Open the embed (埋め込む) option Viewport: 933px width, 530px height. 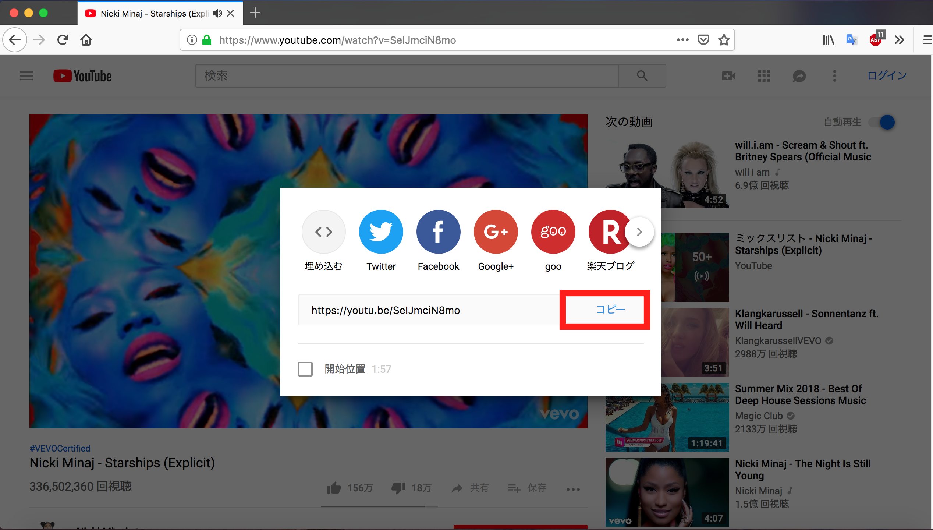coord(323,232)
